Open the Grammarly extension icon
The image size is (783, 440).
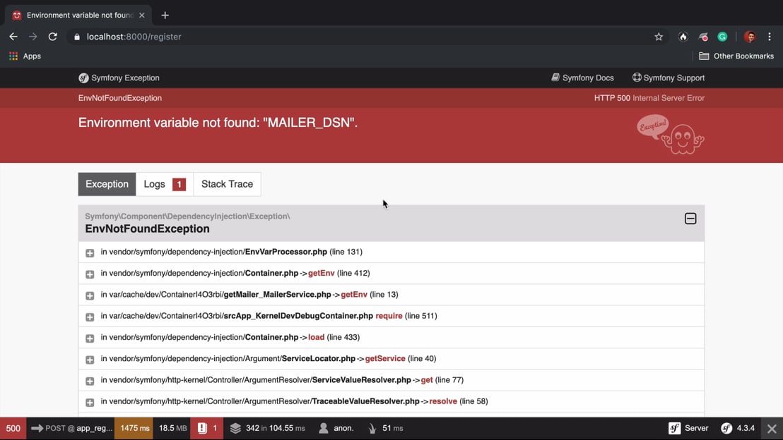722,37
